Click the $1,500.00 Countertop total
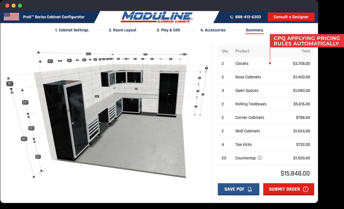 coord(302,158)
